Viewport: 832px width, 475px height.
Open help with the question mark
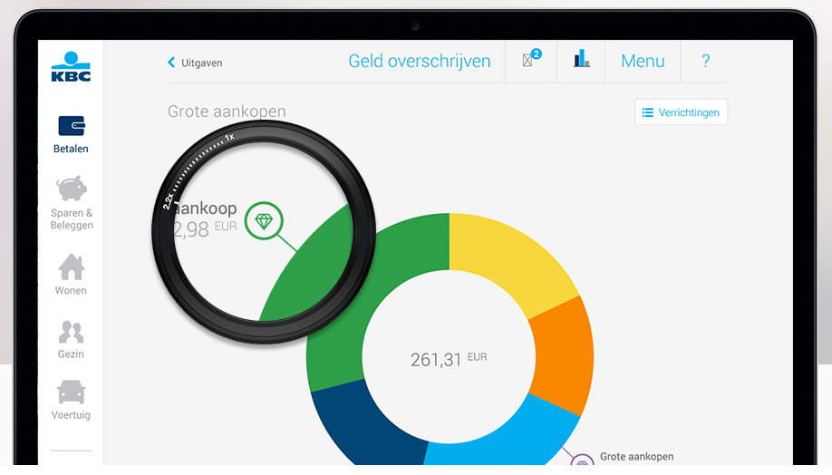coord(705,62)
